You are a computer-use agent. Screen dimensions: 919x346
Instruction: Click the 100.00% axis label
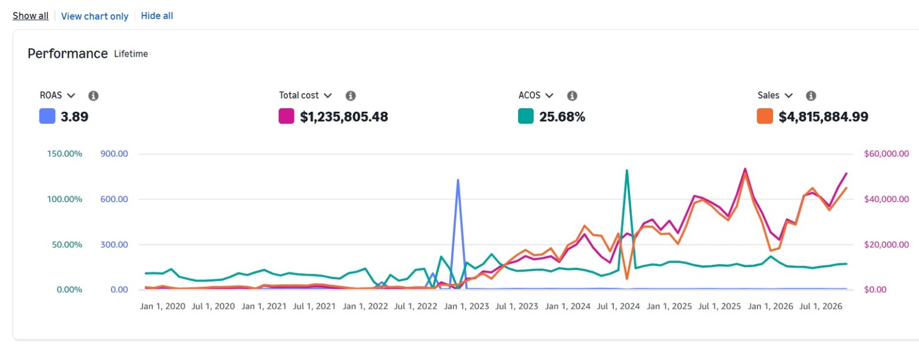pos(64,199)
